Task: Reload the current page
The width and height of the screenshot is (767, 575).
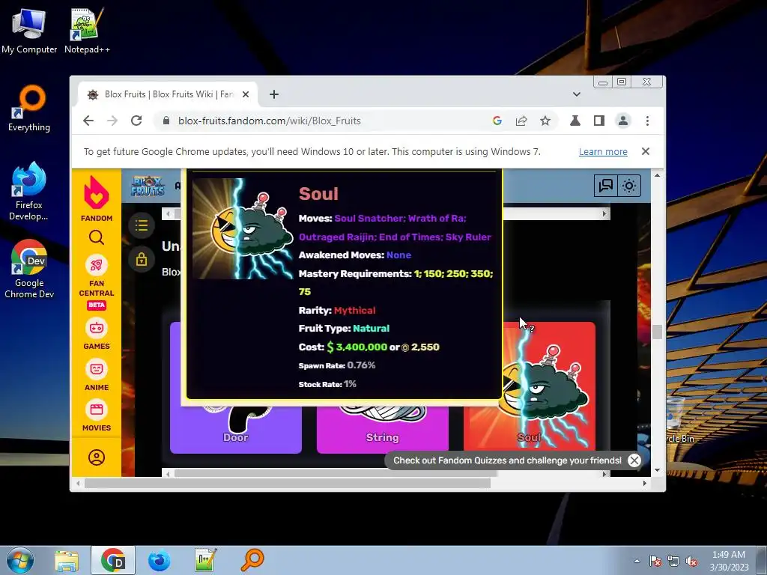Action: tap(136, 121)
